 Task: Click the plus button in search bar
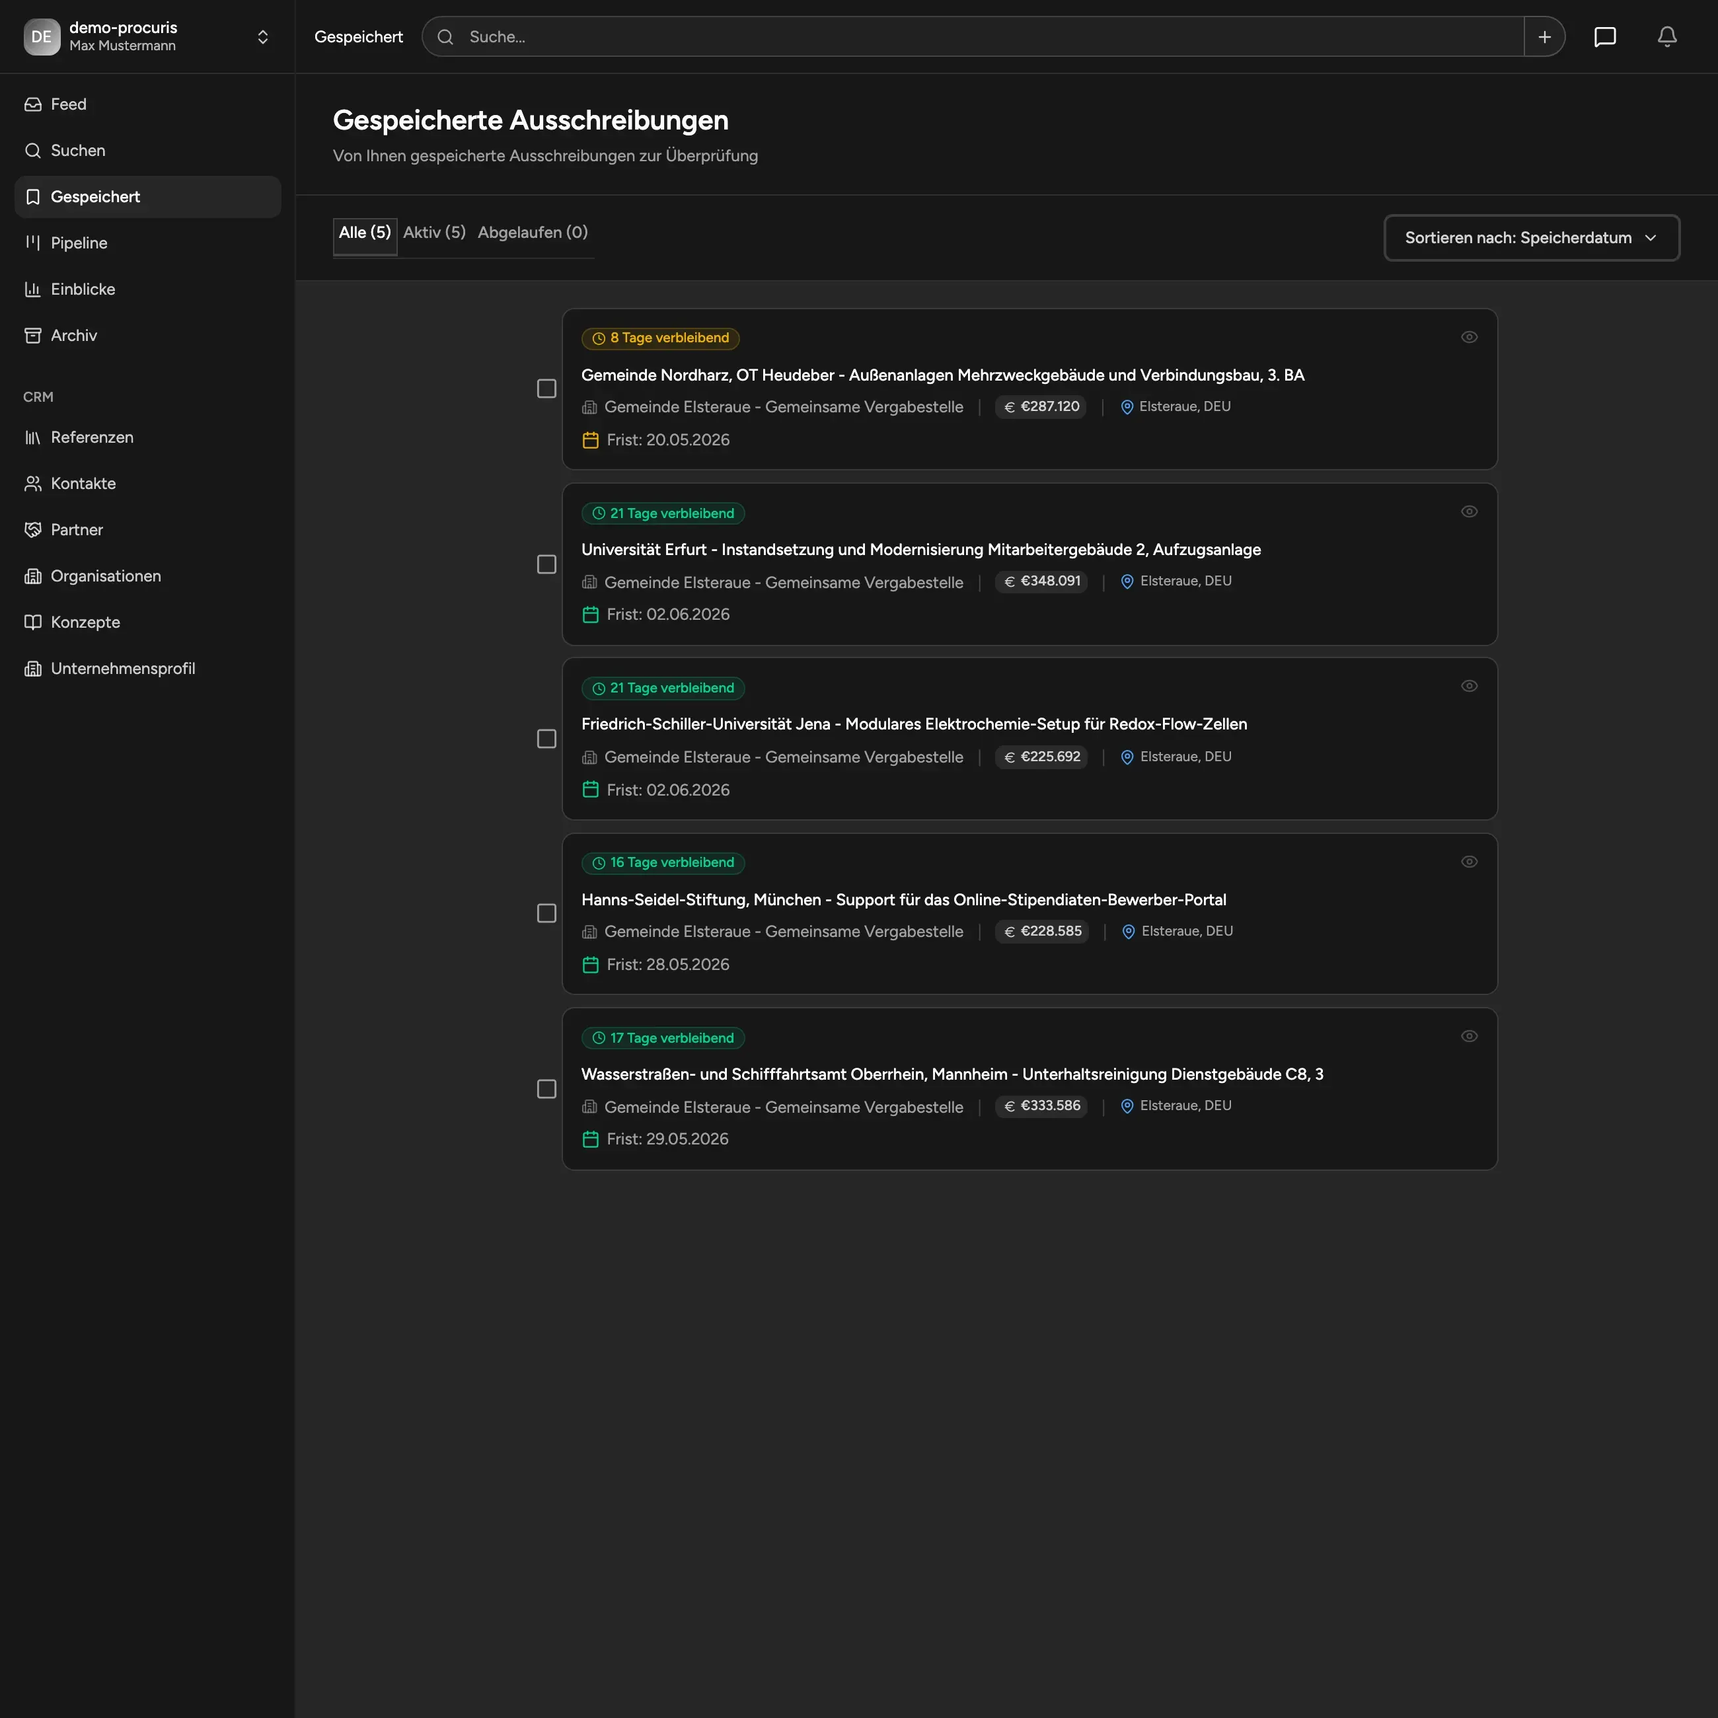1545,36
